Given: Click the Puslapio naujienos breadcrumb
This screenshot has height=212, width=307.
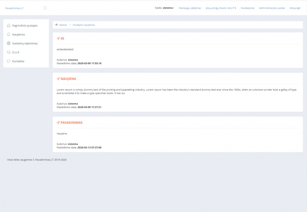Looking at the screenshot, I should (84, 25).
